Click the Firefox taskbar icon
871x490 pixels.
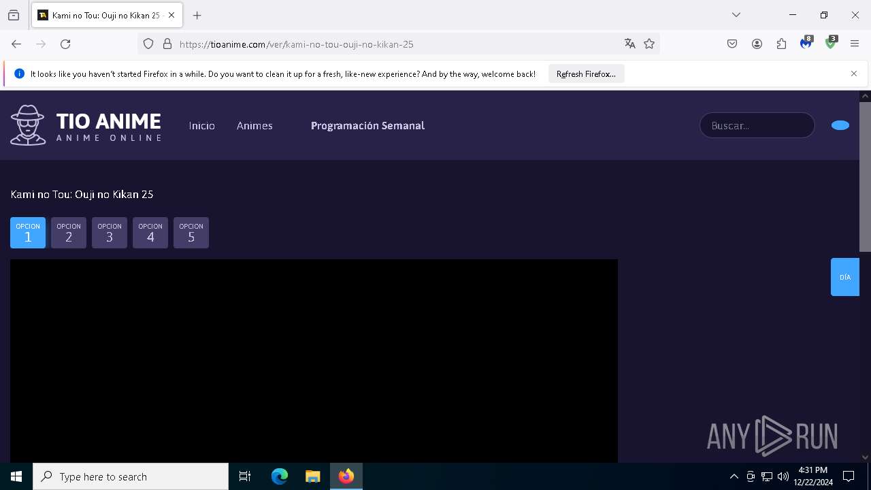pyautogui.click(x=346, y=476)
